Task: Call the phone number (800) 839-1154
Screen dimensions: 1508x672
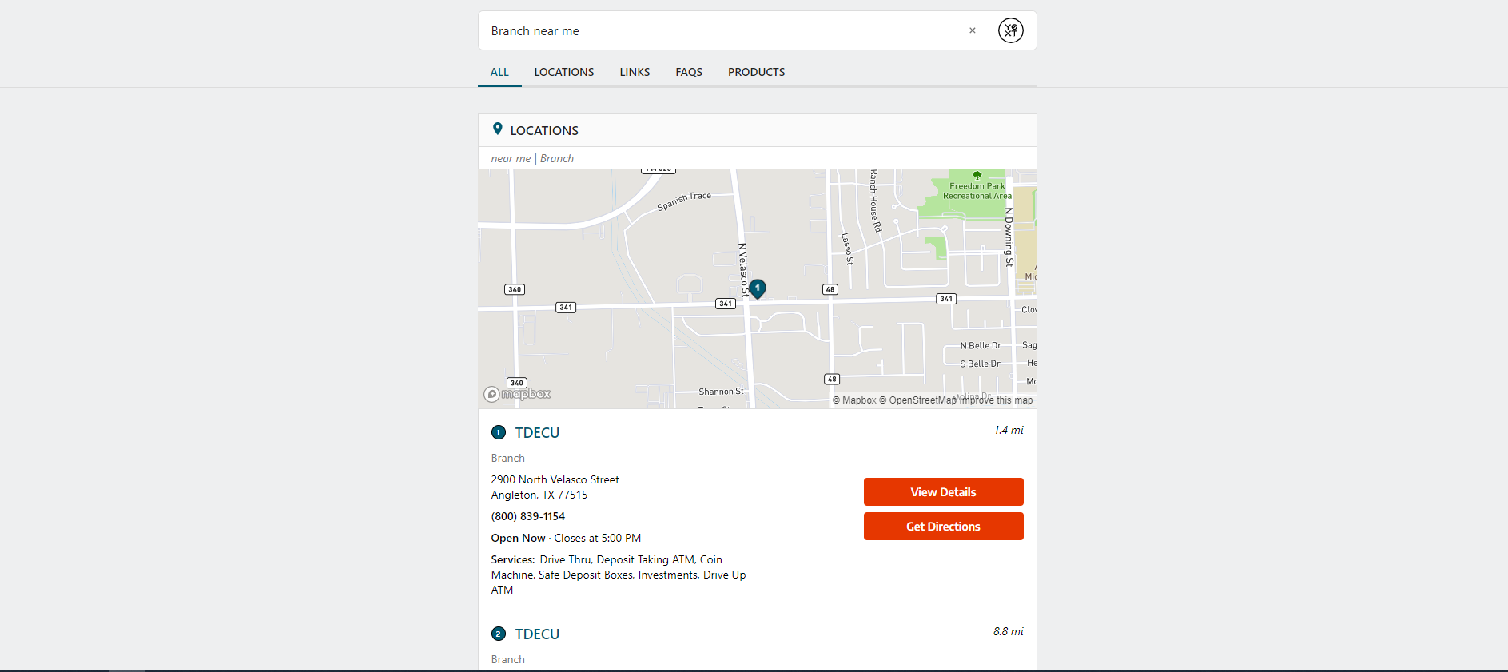Action: (528, 516)
